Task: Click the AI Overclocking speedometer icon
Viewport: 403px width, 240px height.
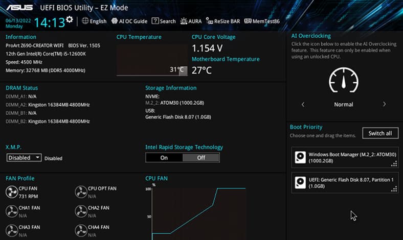Action: 344,80
